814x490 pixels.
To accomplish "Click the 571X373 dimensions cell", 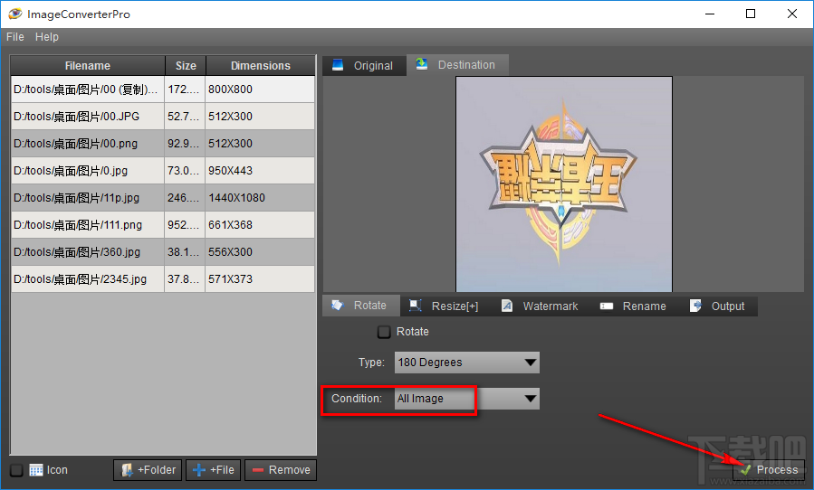I will [x=260, y=279].
